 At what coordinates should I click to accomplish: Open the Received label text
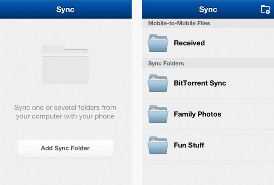point(189,43)
